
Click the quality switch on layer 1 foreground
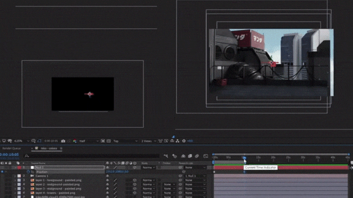pyautogui.click(x=115, y=180)
